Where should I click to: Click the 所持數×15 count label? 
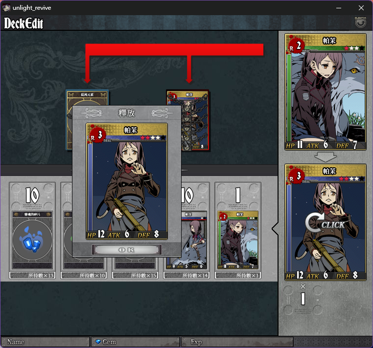click(x=135, y=275)
